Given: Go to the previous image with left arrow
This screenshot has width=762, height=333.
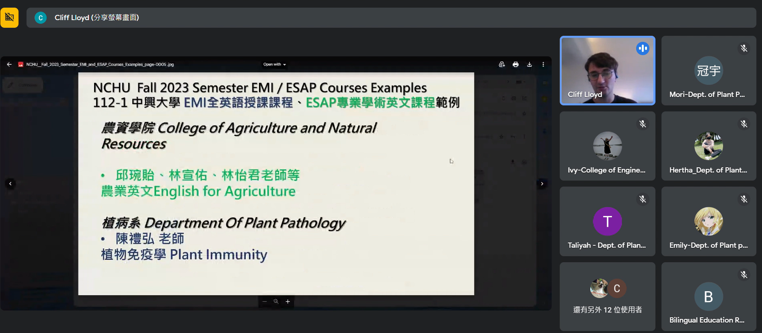Looking at the screenshot, I should [10, 184].
